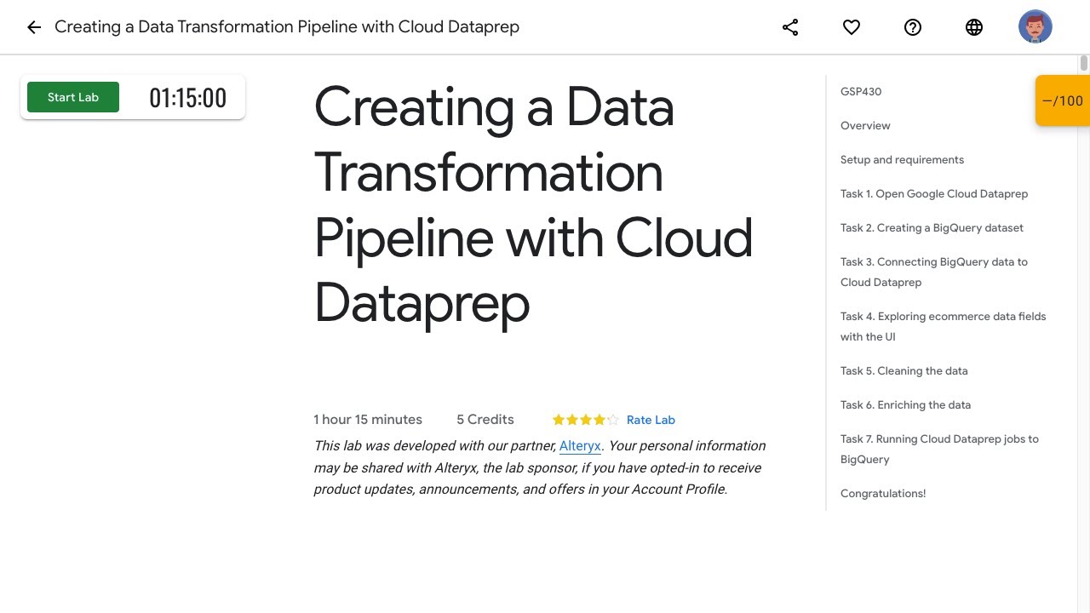Open Task 1 Open Google Cloud Dataprep
The height and width of the screenshot is (613, 1090).
tap(934, 193)
